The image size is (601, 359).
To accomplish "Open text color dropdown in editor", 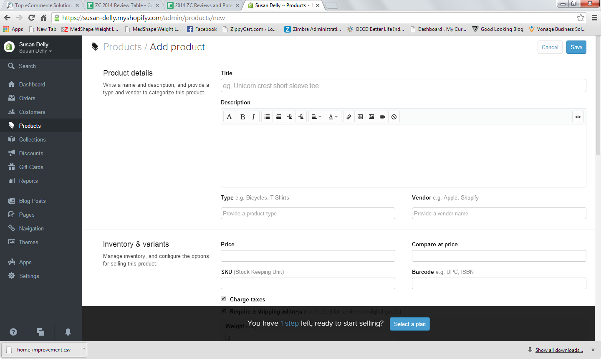I will pos(333,117).
